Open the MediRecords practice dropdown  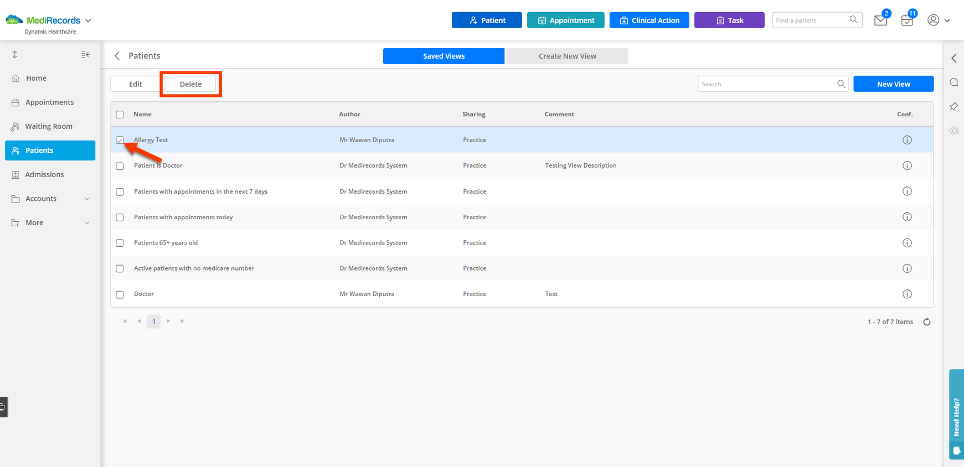(88, 20)
